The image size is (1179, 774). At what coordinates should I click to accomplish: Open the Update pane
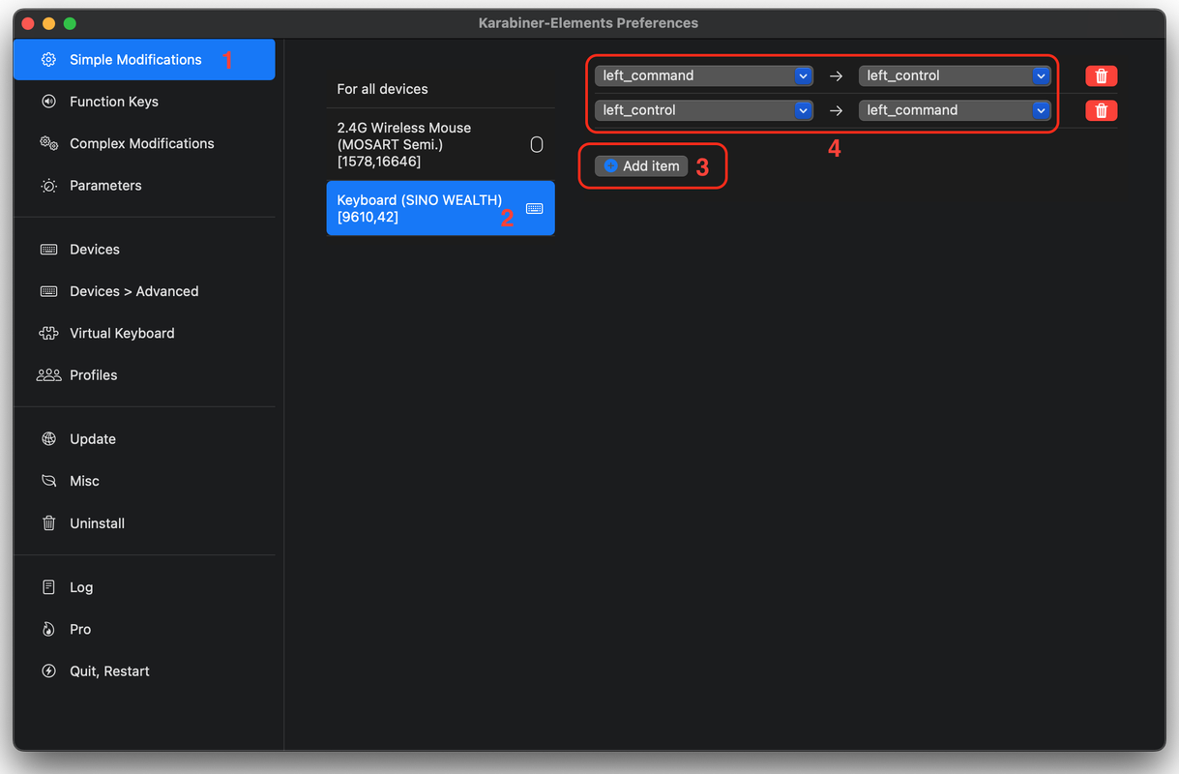click(x=144, y=439)
